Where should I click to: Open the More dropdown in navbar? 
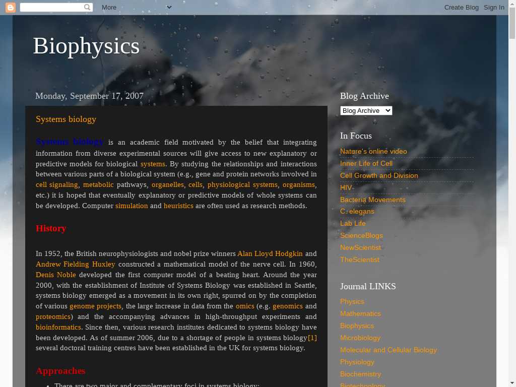[136, 8]
